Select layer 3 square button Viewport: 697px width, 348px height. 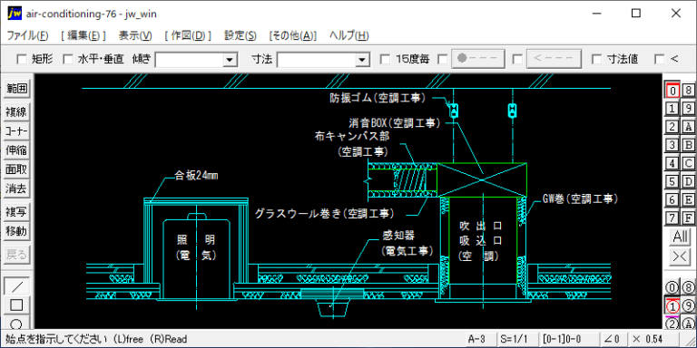click(672, 145)
